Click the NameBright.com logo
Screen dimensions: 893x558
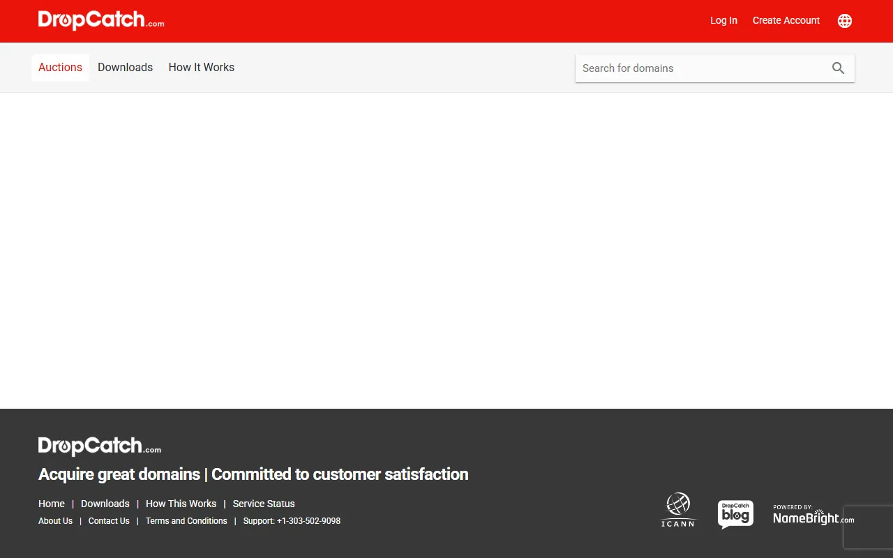pos(813,515)
